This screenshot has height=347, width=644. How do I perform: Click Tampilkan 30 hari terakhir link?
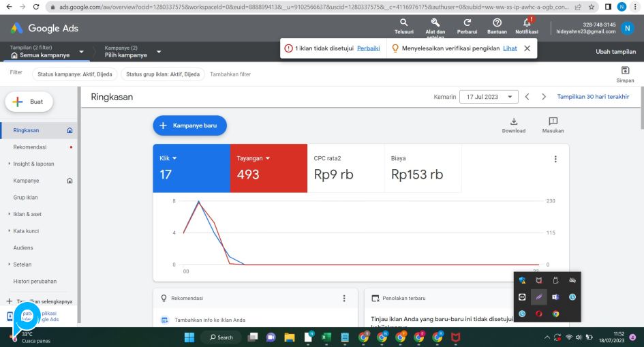[x=593, y=97]
